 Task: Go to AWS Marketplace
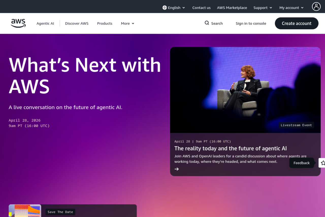pyautogui.click(x=232, y=8)
